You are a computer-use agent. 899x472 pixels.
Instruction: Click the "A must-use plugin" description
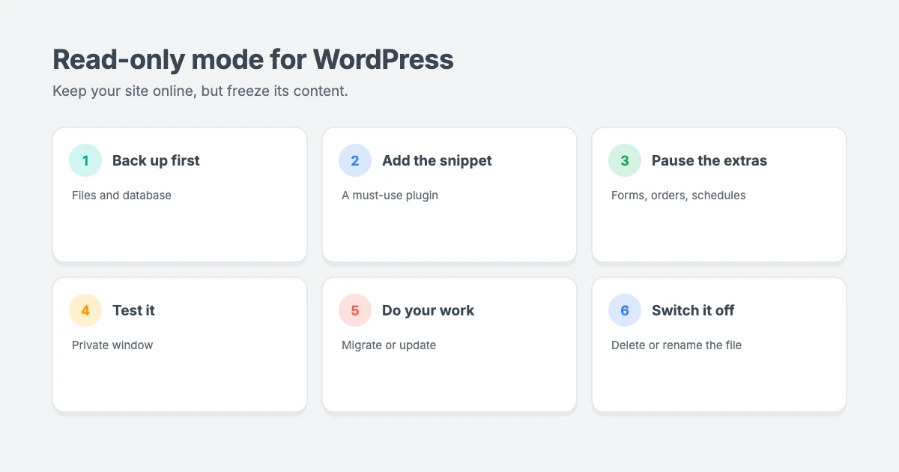coord(390,196)
